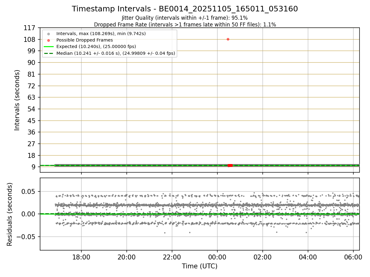Click the Dropped Frame Rate 1.1% subtitle
This screenshot has height=277, width=370.
pyautogui.click(x=185, y=24)
